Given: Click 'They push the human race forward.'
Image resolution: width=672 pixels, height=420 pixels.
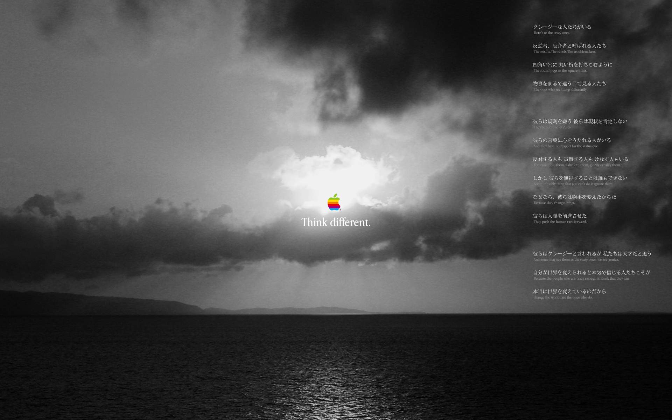Looking at the screenshot, I should [560, 222].
